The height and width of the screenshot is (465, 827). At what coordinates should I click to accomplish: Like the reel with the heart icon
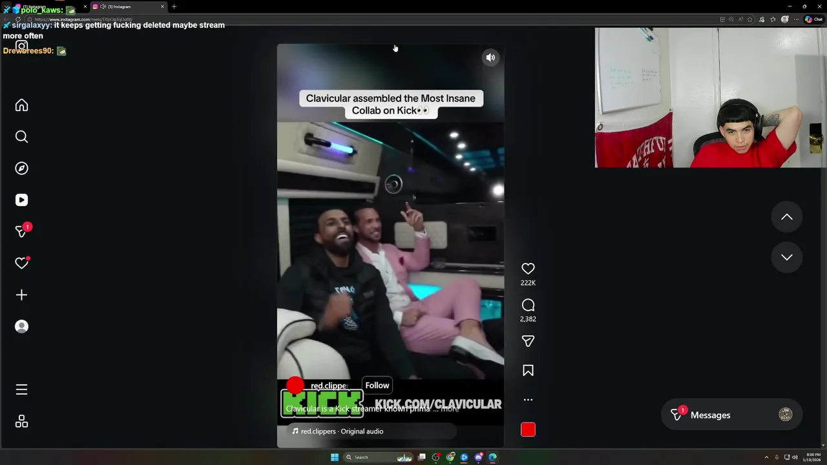[528, 269]
